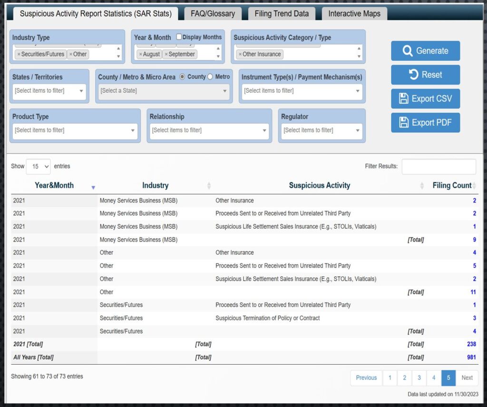Change the Show entries count dropdown
The width and height of the screenshot is (487, 407).
tap(38, 166)
